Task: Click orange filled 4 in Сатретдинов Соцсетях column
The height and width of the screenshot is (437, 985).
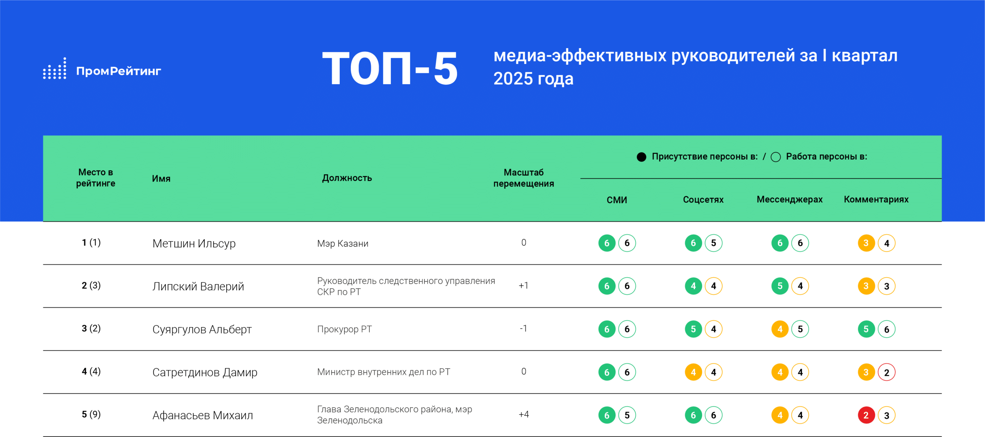Action: [693, 372]
